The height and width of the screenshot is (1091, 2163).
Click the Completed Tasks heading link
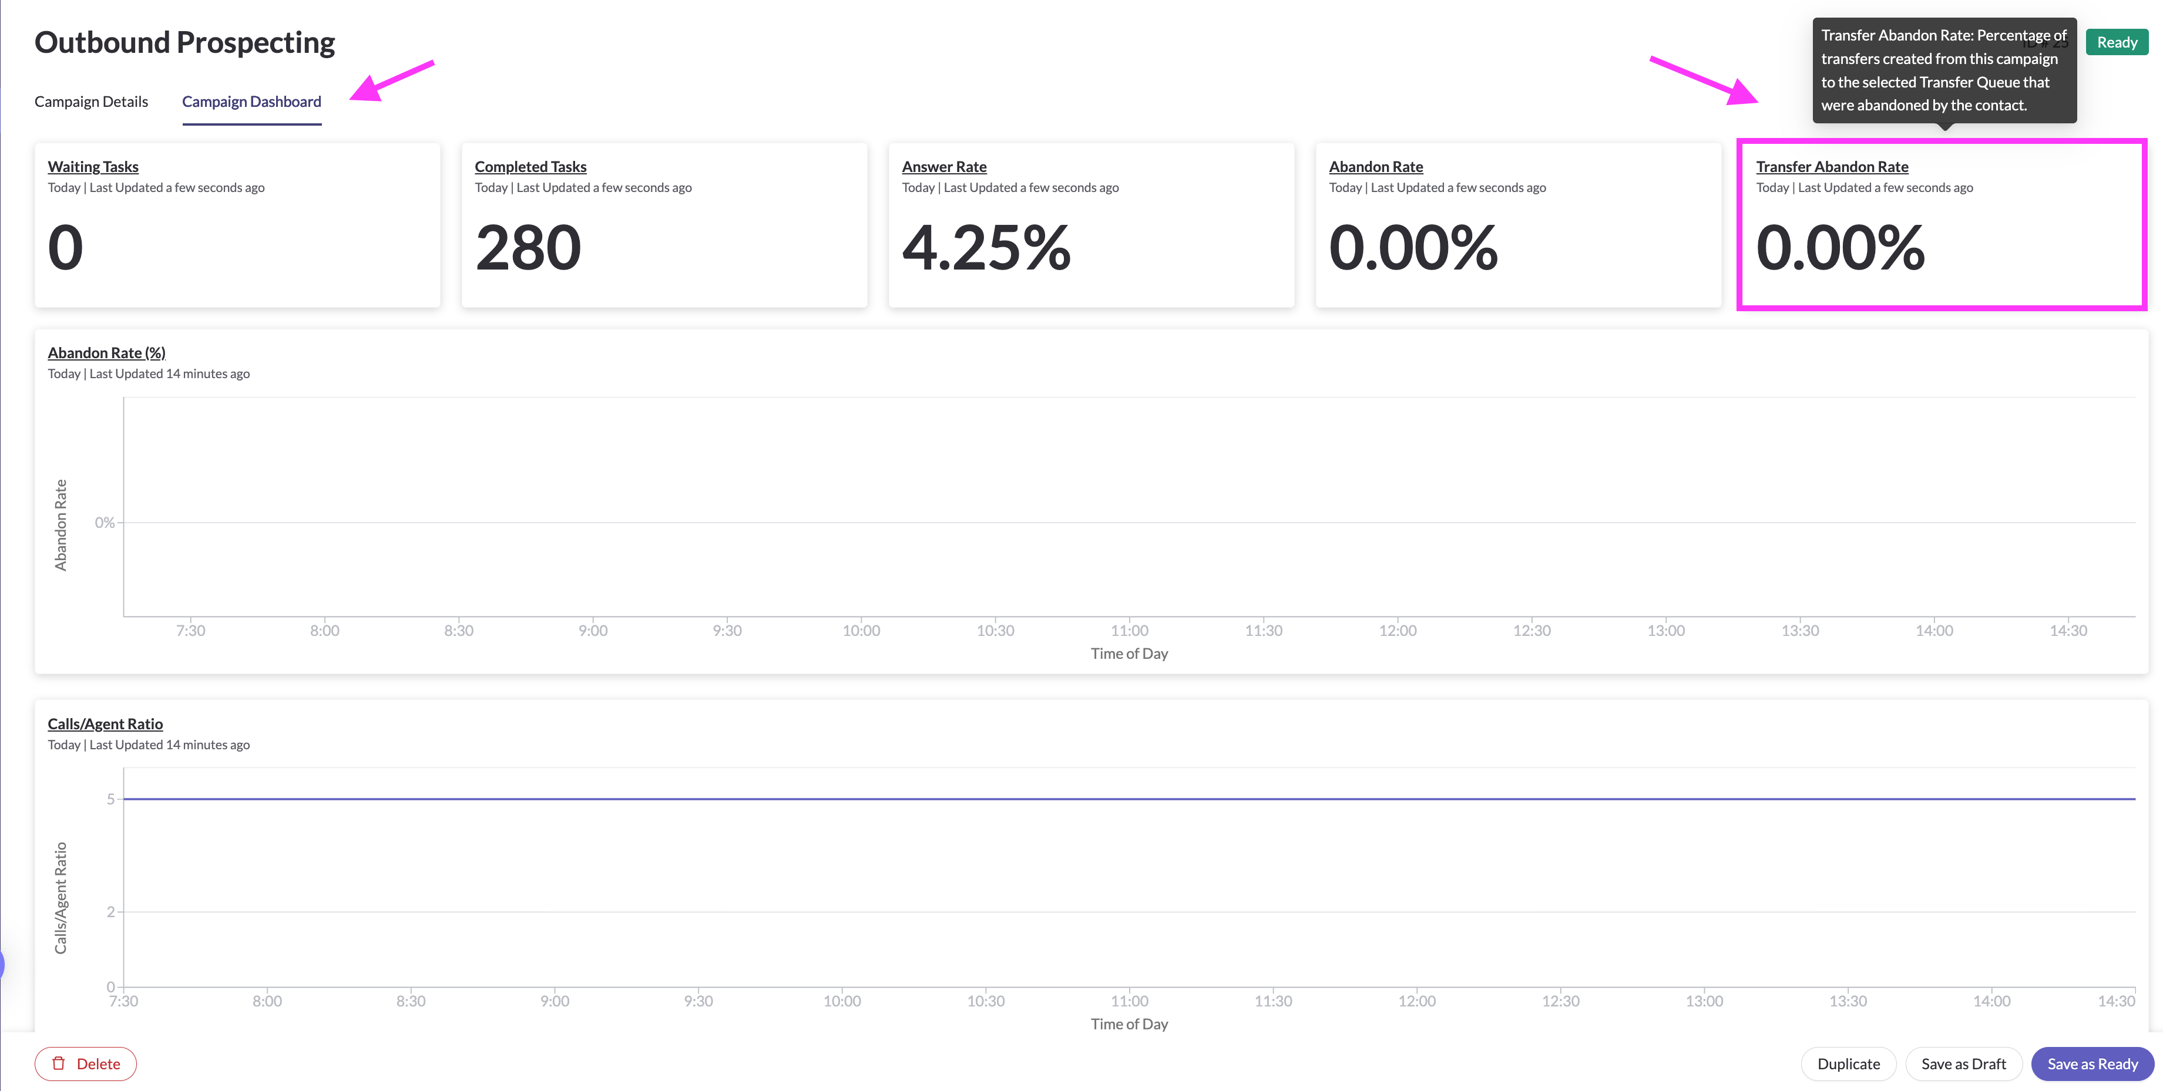pyautogui.click(x=530, y=166)
